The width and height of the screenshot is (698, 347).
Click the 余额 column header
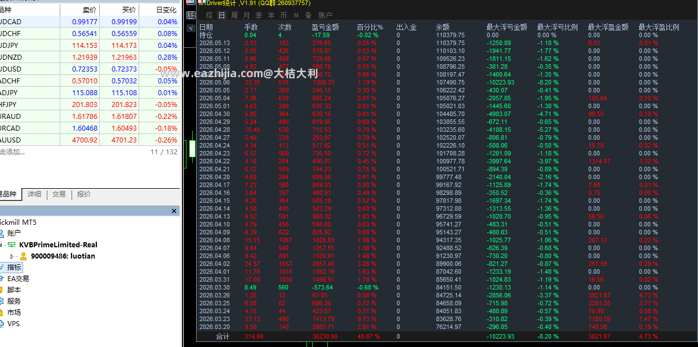tap(443, 27)
